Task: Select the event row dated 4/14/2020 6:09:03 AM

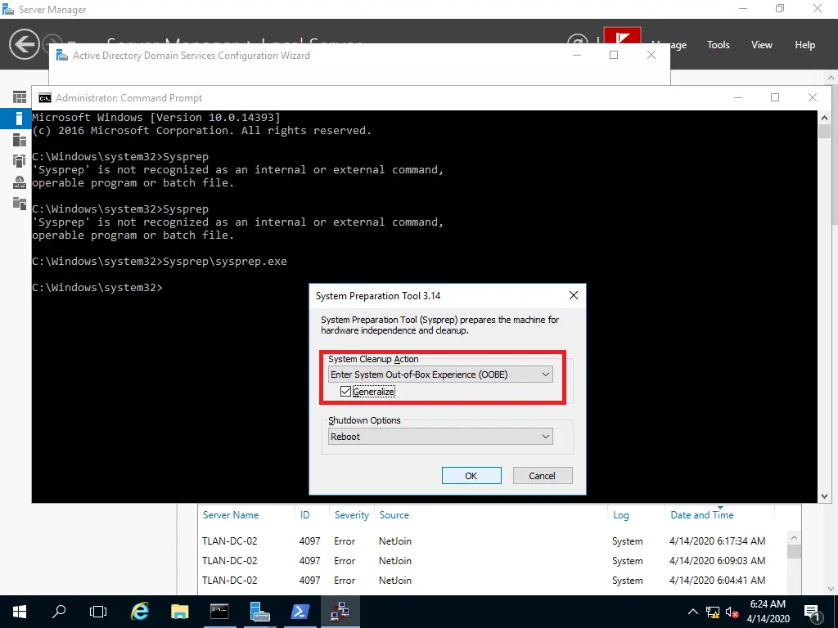Action: pos(493,561)
